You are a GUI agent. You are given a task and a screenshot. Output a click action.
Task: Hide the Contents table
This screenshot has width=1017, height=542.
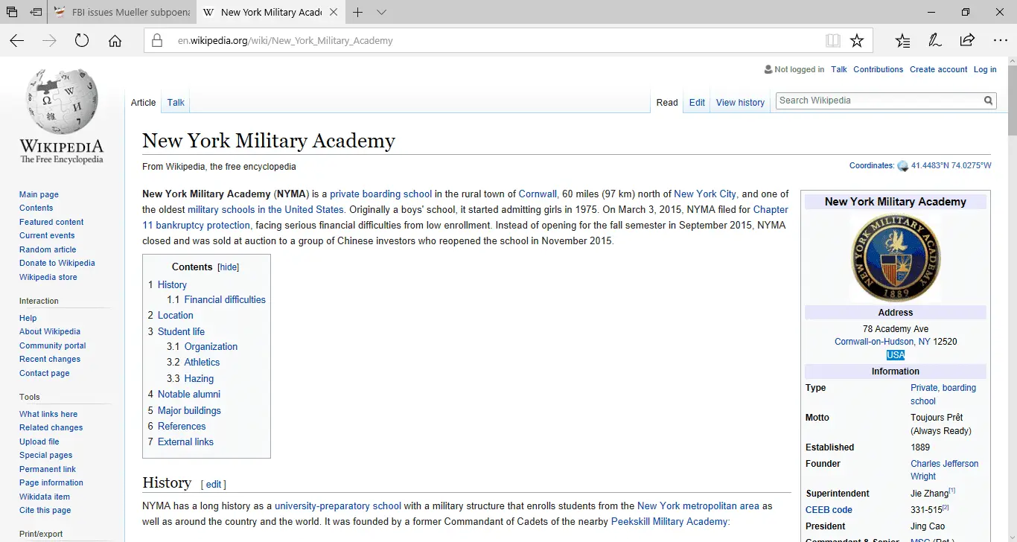point(228,267)
